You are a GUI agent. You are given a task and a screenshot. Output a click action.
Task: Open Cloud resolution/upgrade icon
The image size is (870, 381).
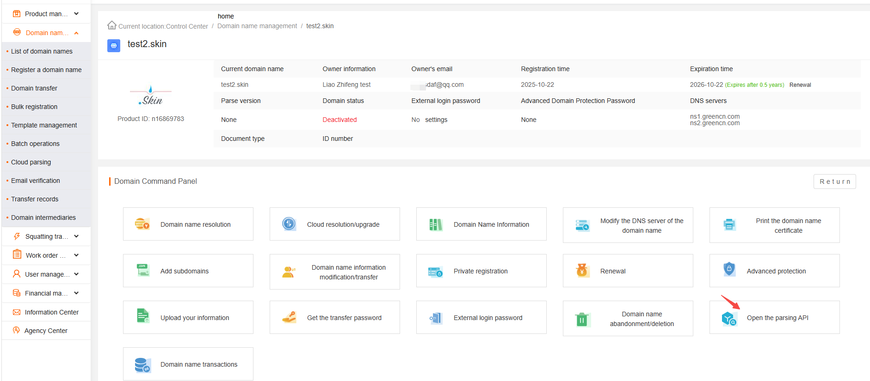tap(289, 224)
